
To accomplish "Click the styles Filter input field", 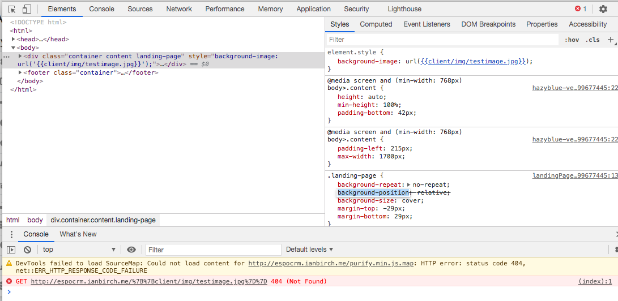I will pyautogui.click(x=442, y=40).
